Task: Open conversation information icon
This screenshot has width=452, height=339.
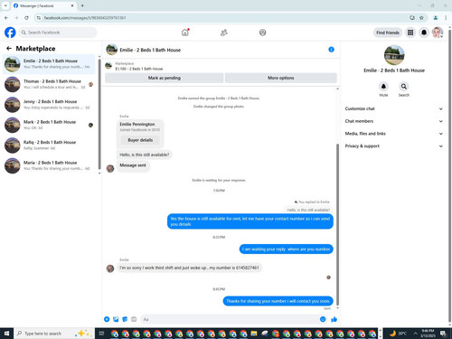Action: point(331,50)
